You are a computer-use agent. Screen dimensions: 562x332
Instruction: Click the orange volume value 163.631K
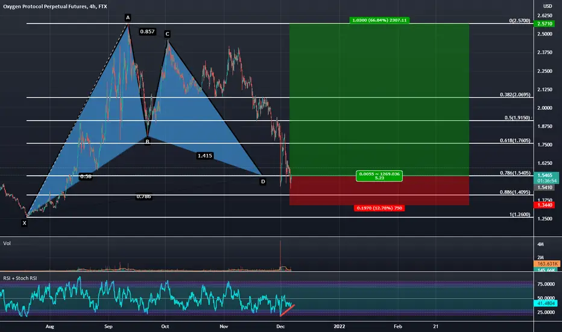[548, 264]
